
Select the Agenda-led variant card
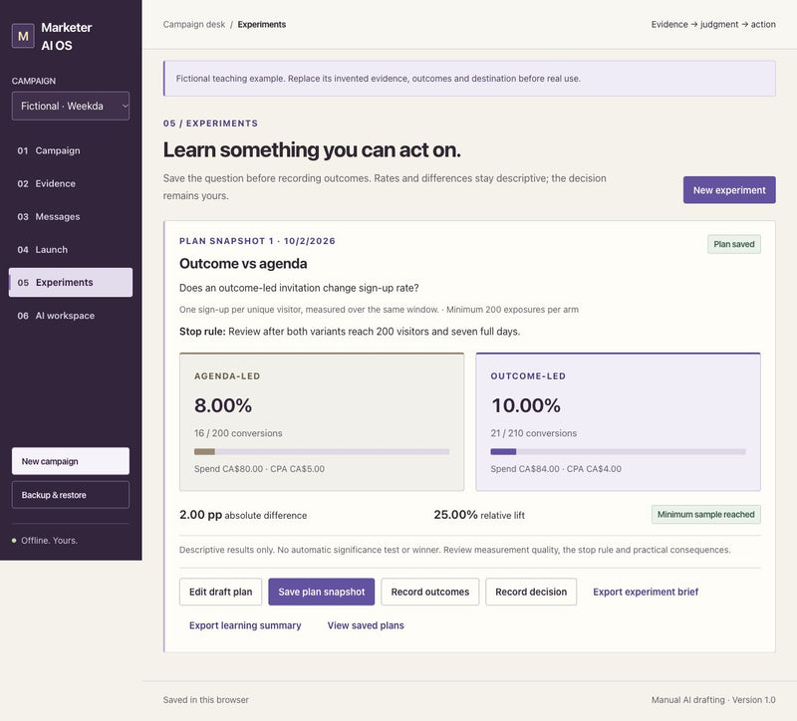click(322, 421)
